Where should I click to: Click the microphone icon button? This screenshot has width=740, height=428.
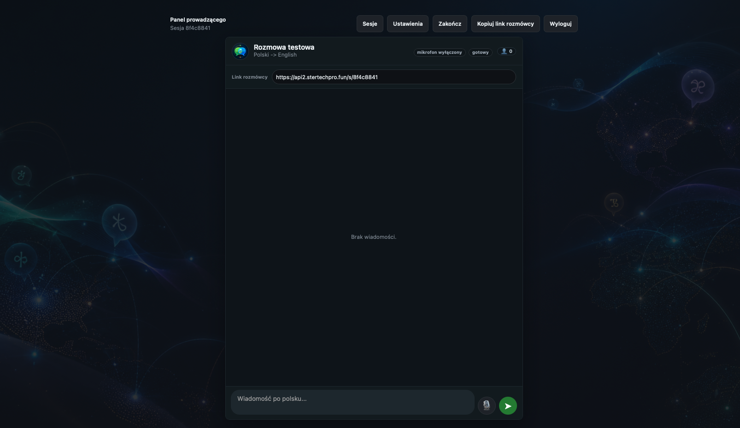[x=487, y=405]
